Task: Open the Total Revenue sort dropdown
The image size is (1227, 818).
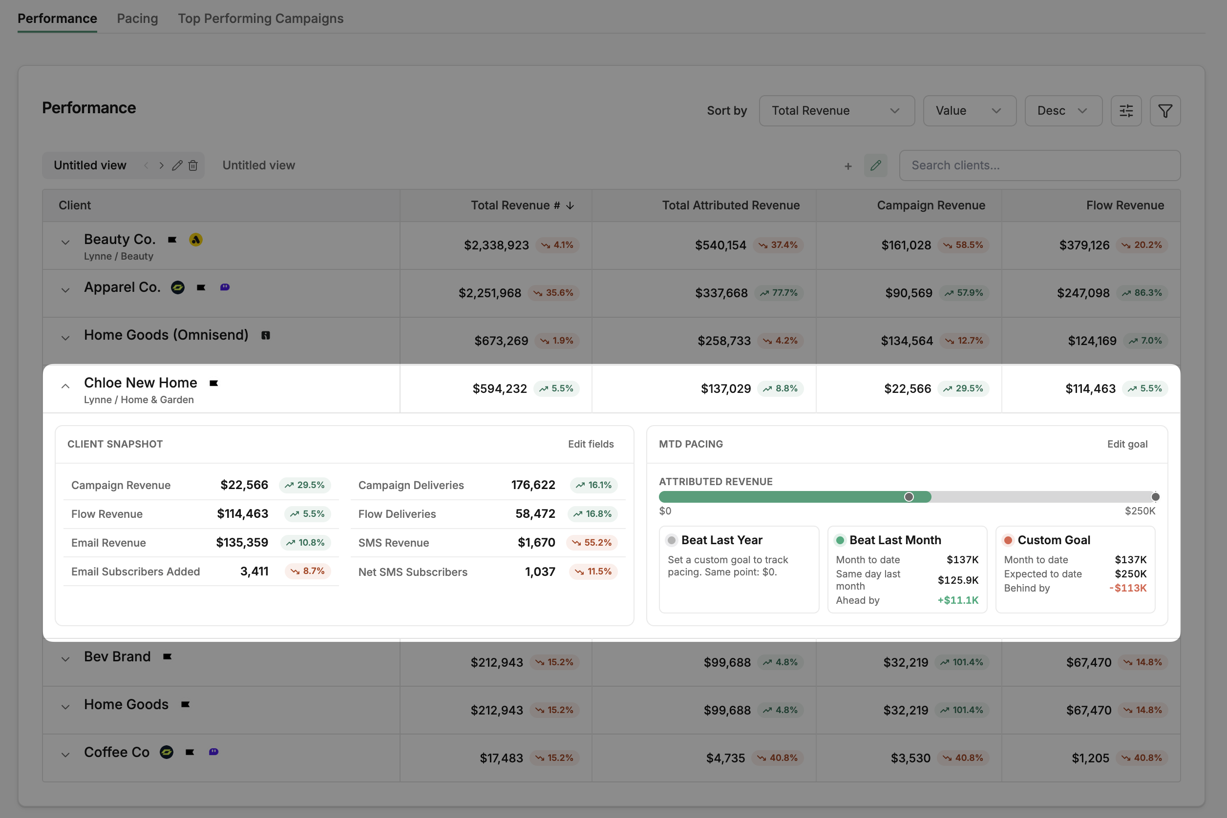Action: (836, 111)
